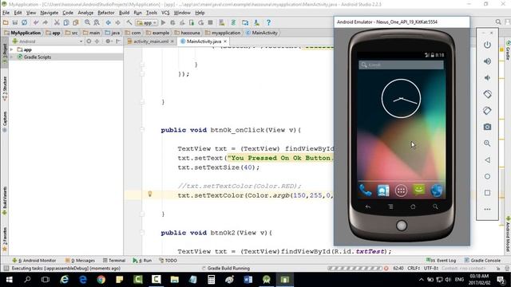This screenshot has width=511, height=287.
Task: Click the Google search bar in emulator
Action: point(401,65)
